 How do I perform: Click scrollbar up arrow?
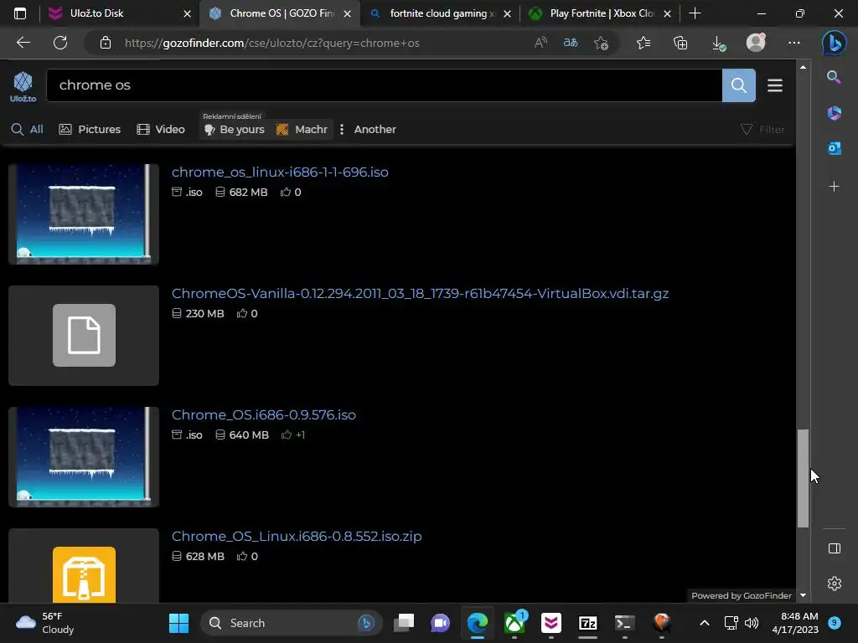(803, 67)
